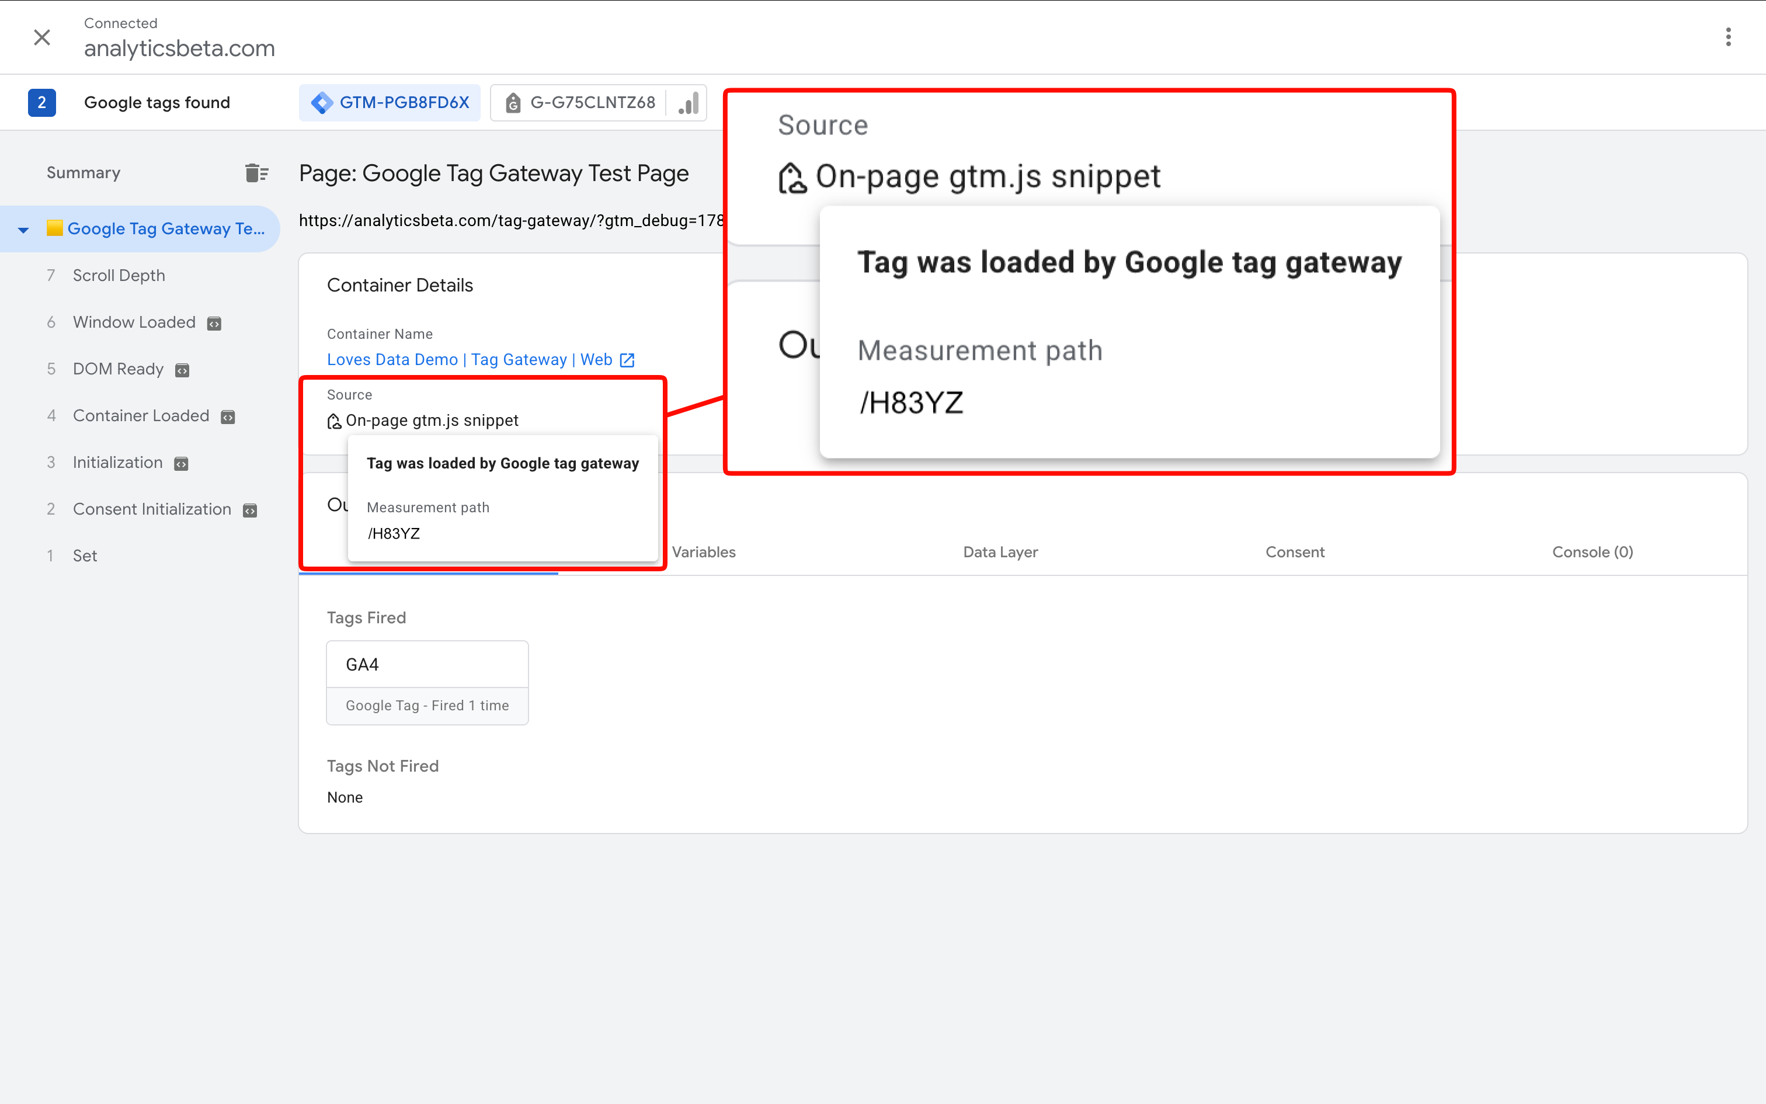Click the API call icon beside DOM Ready
Viewport: 1766px width, 1104px height.
click(x=182, y=370)
